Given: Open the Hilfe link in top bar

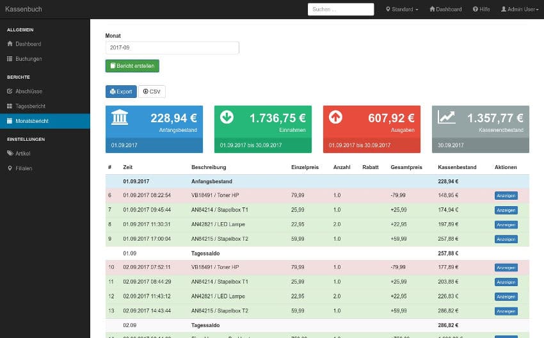Looking at the screenshot, I should [481, 10].
